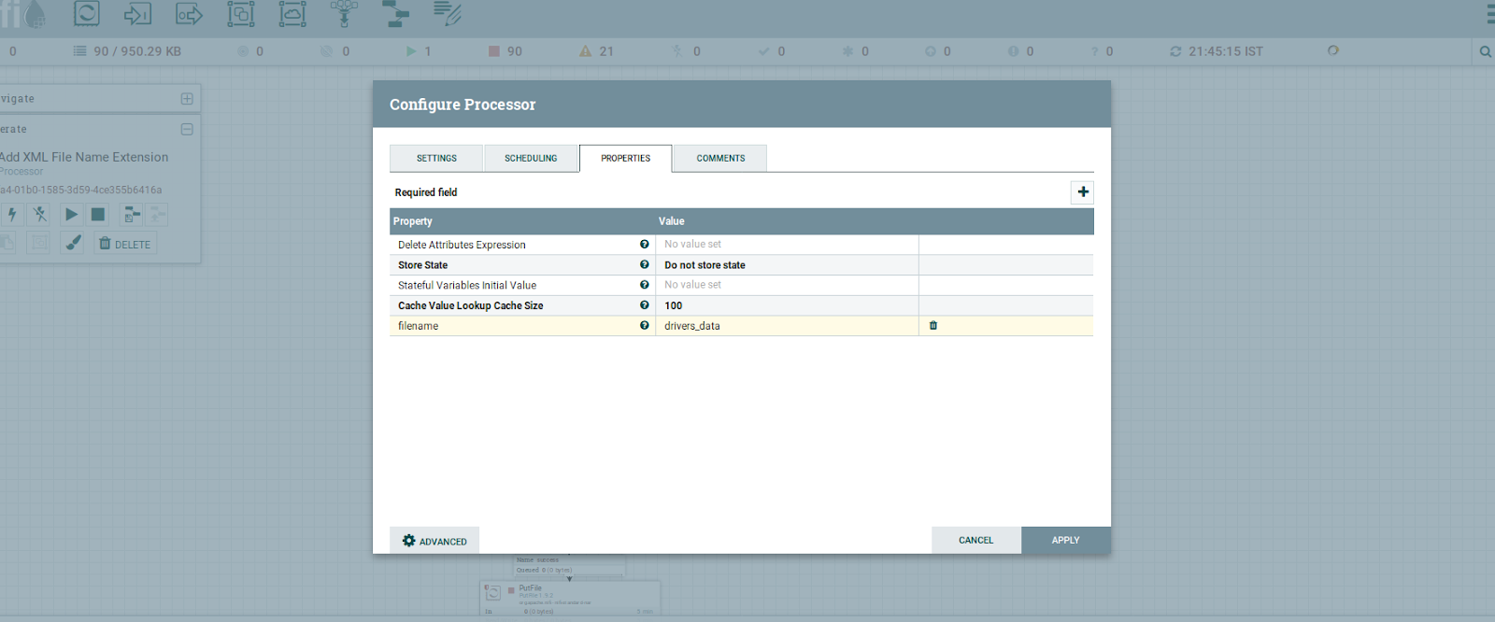Click Cancel to dismiss the dialog
This screenshot has height=622, width=1495.
coord(975,541)
